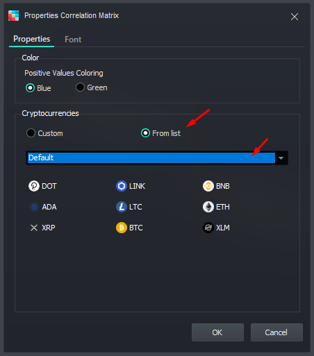This screenshot has height=356, width=314.
Task: Close the Properties Correlation Matrix dialog
Action: (295, 17)
